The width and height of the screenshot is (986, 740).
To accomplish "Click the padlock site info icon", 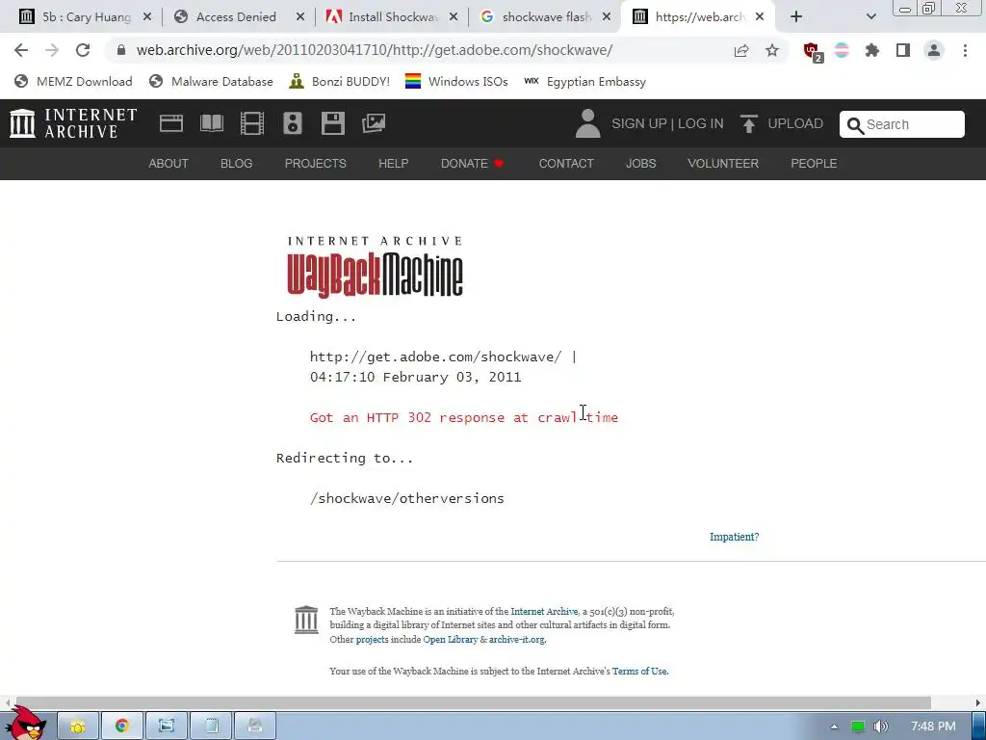I will pyautogui.click(x=121, y=50).
